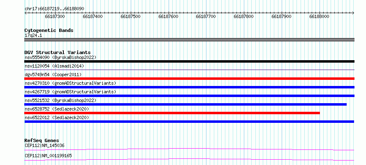Click ruler position 66187400

click(x=93, y=16)
